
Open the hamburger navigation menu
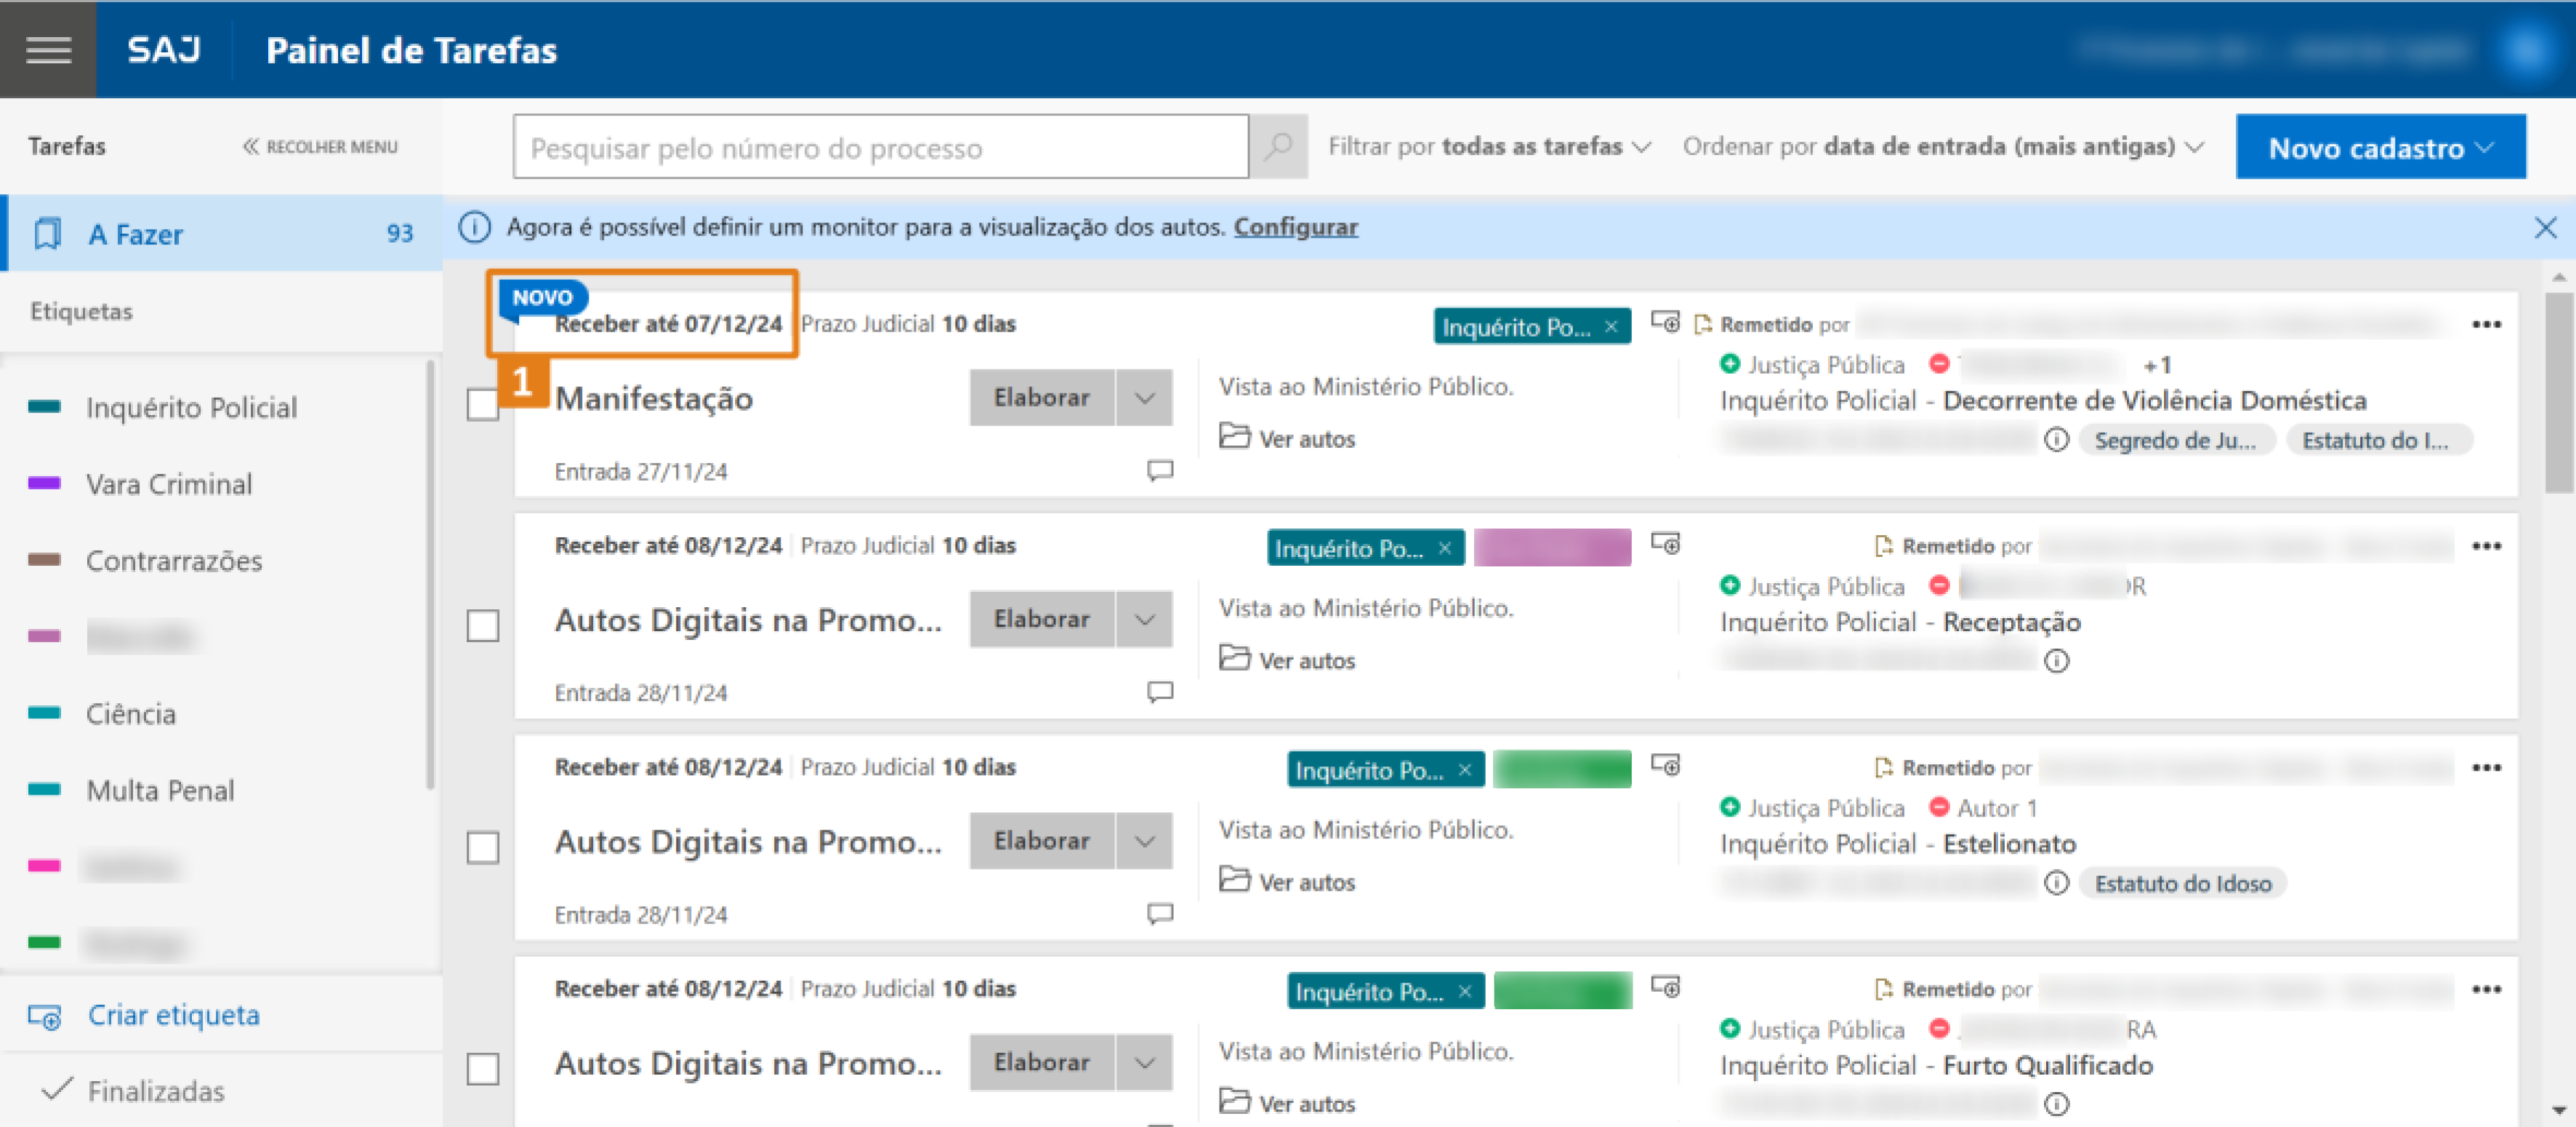[47, 49]
